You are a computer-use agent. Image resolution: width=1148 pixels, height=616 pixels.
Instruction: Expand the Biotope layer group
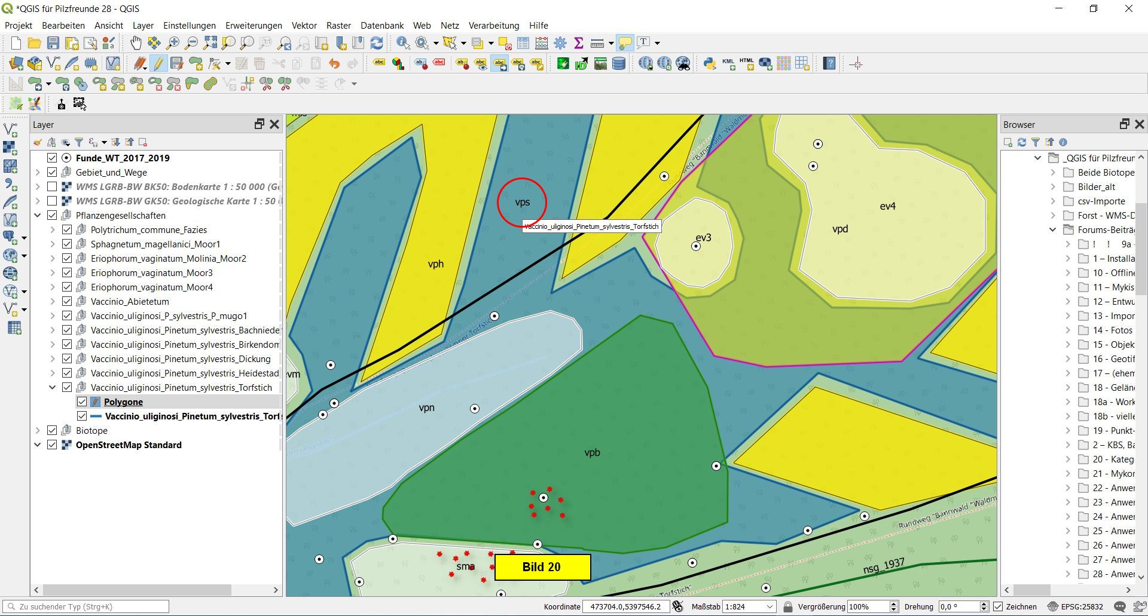(x=38, y=431)
